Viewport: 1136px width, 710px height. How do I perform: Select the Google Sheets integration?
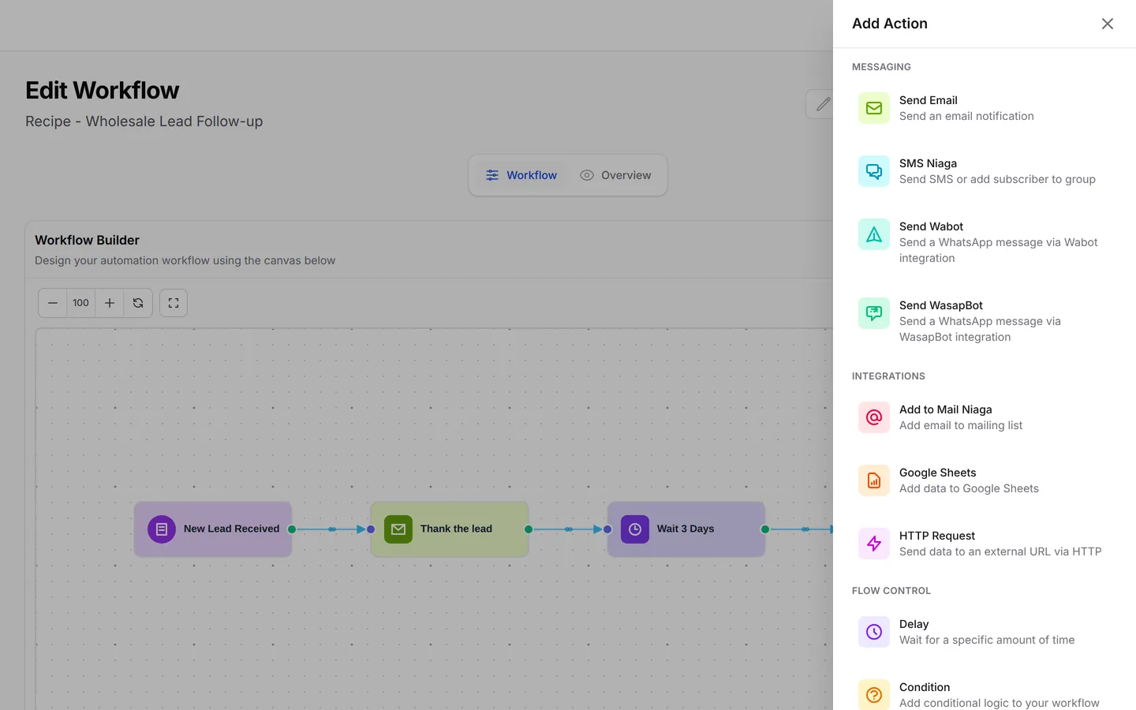coord(985,480)
